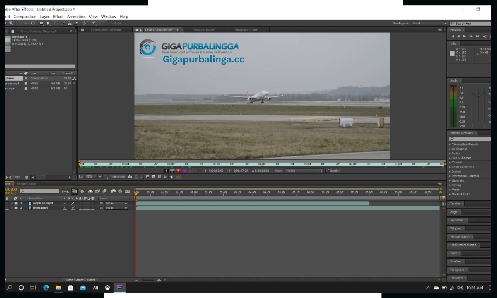Toggle Draft 3D in the timeline
The image size is (497, 298).
pyautogui.click(x=82, y=191)
